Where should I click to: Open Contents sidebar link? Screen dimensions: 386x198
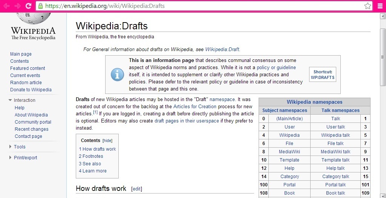point(20,61)
